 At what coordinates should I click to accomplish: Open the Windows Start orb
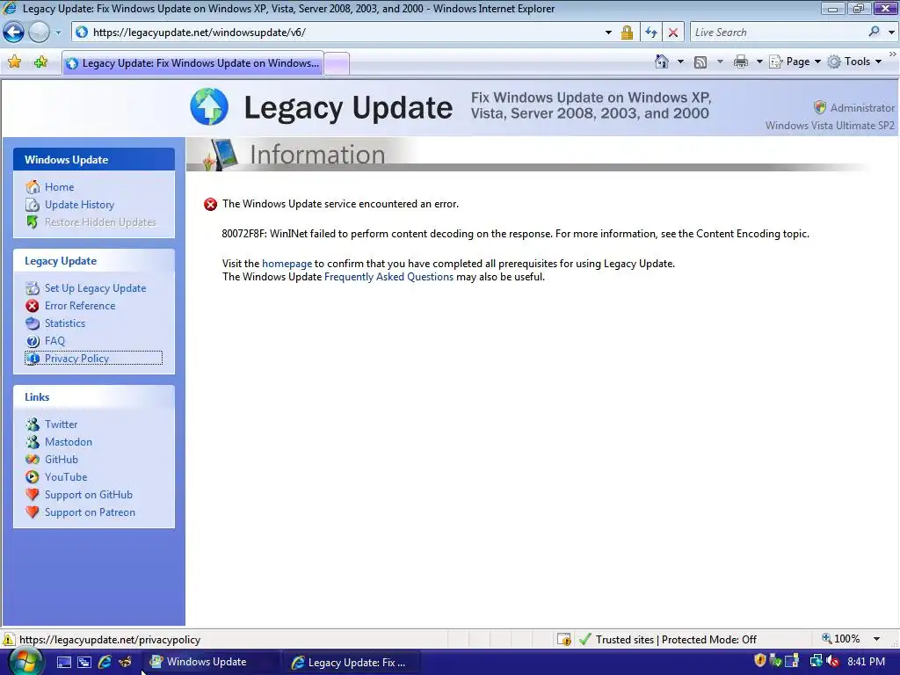[25, 662]
